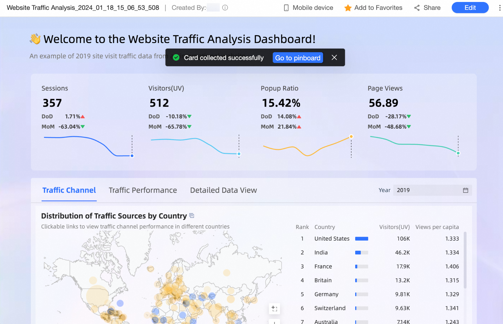
Task: Click the Popup Ratio MoM 21.84% figure
Action: point(287,127)
